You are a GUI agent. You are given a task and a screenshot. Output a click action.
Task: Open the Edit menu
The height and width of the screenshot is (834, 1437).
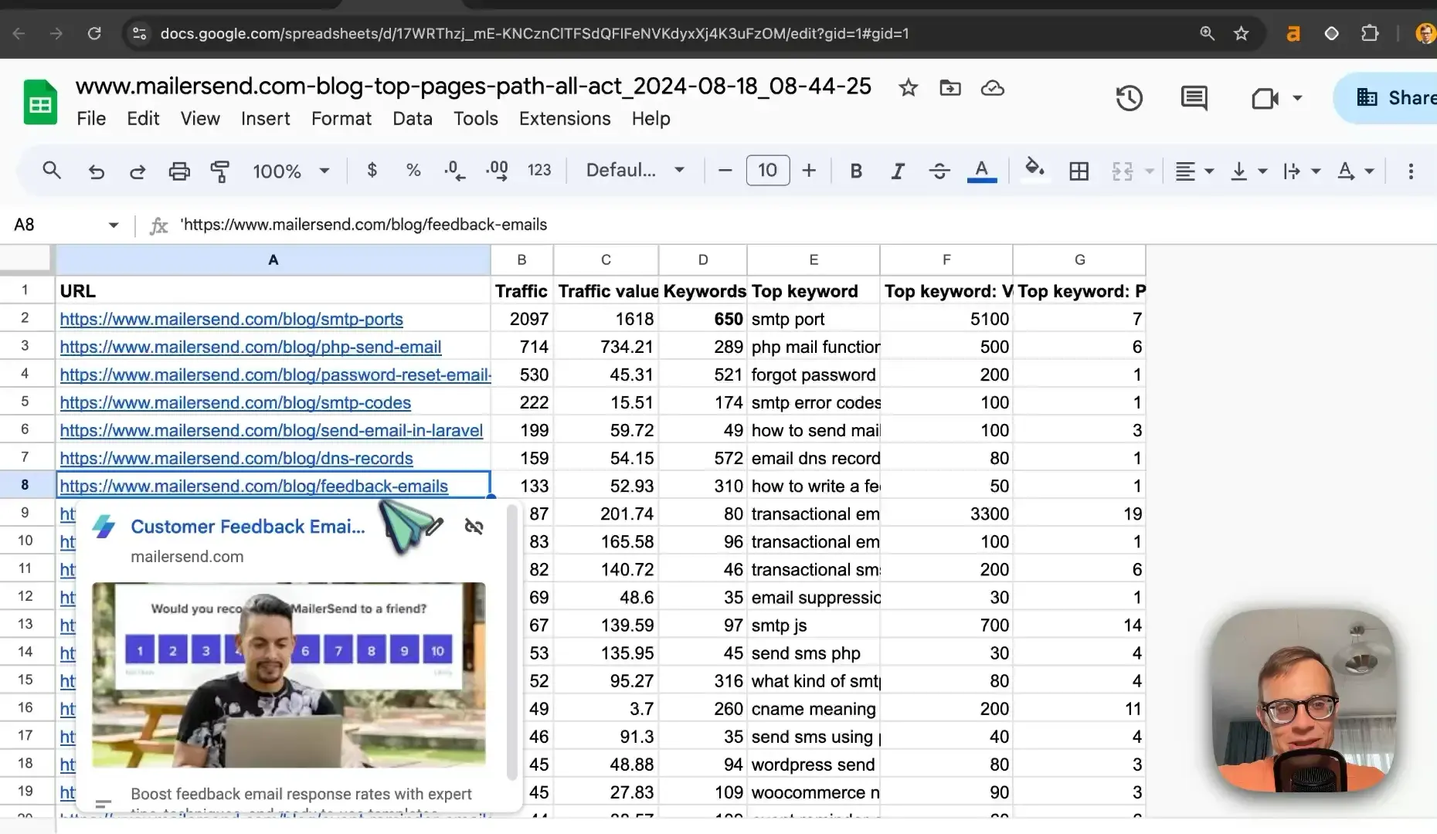click(143, 118)
